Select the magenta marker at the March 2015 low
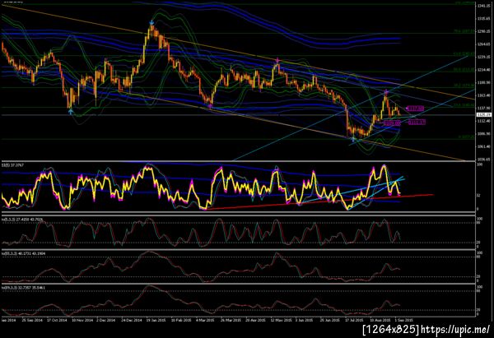The width and height of the screenshot is (494, 338). (210, 107)
